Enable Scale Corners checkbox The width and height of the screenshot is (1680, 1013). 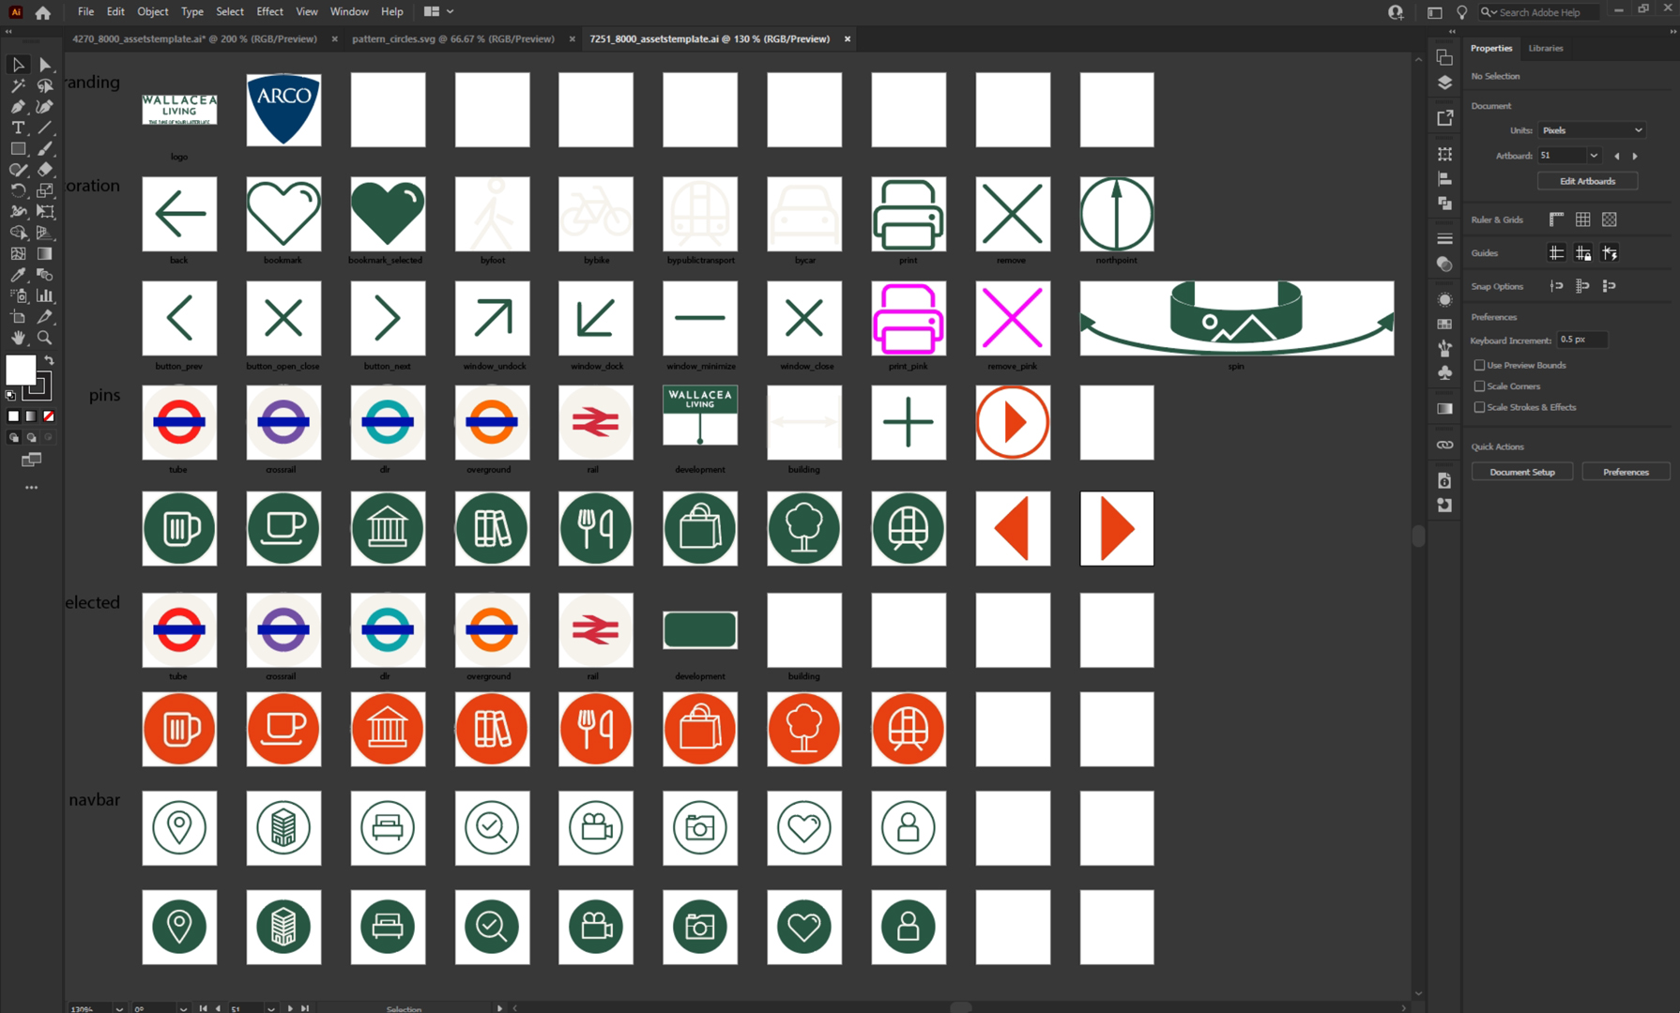coord(1479,386)
